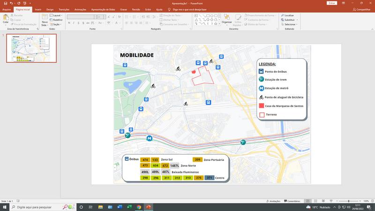Open the Selecionar dropdown

tap(289, 24)
